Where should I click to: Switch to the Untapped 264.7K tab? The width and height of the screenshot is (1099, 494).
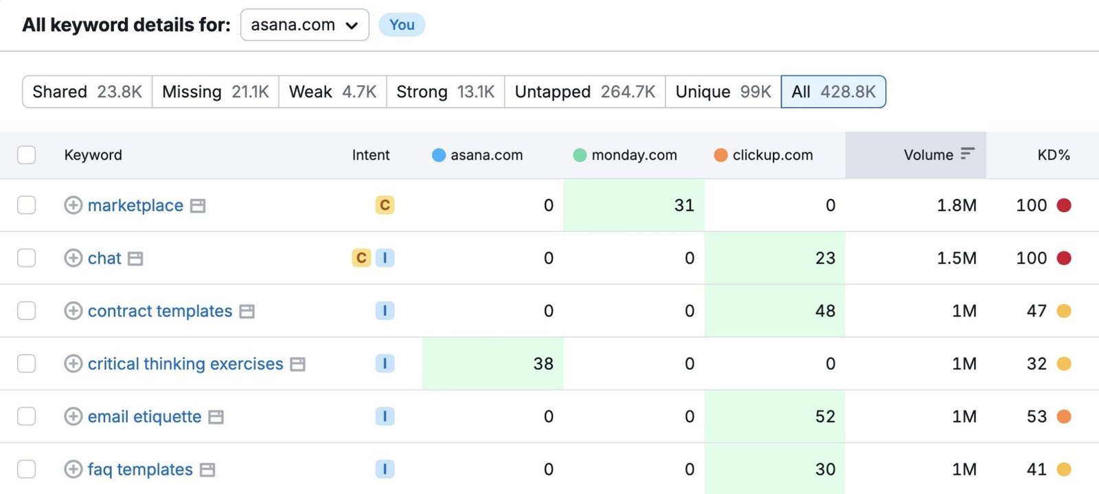pyautogui.click(x=585, y=92)
